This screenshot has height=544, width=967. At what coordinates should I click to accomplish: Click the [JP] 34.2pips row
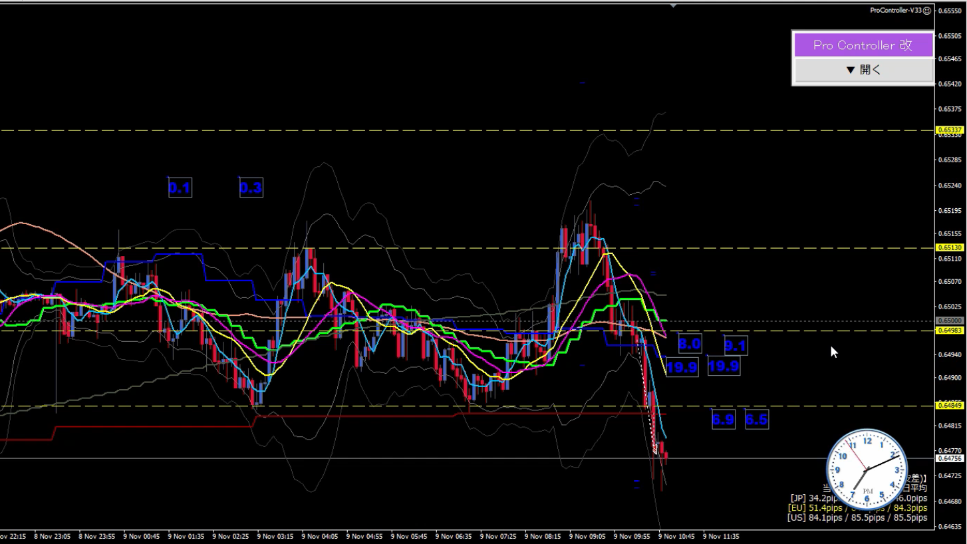point(857,497)
